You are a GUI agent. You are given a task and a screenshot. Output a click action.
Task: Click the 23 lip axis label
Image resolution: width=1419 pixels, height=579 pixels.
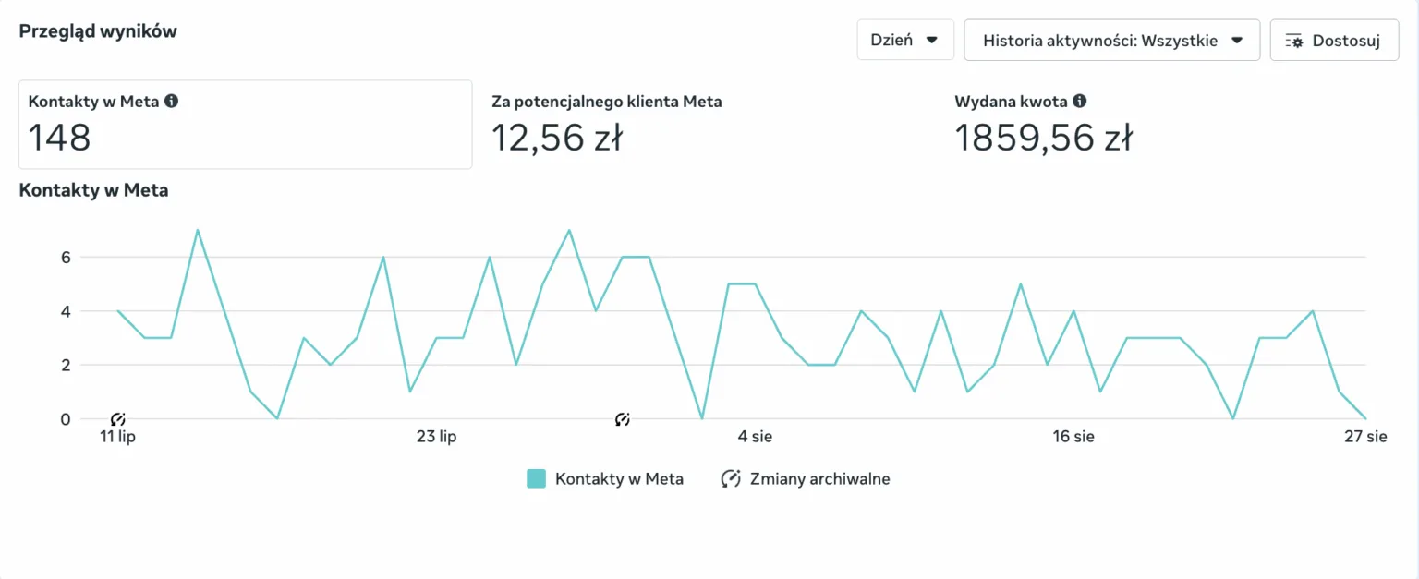436,437
